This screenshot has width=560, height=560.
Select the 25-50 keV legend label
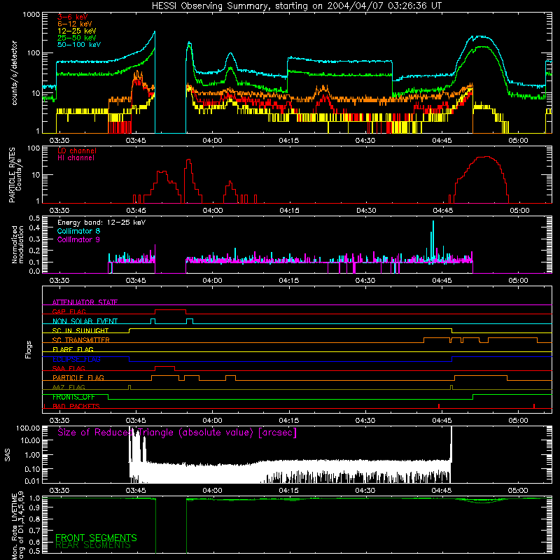77,38
